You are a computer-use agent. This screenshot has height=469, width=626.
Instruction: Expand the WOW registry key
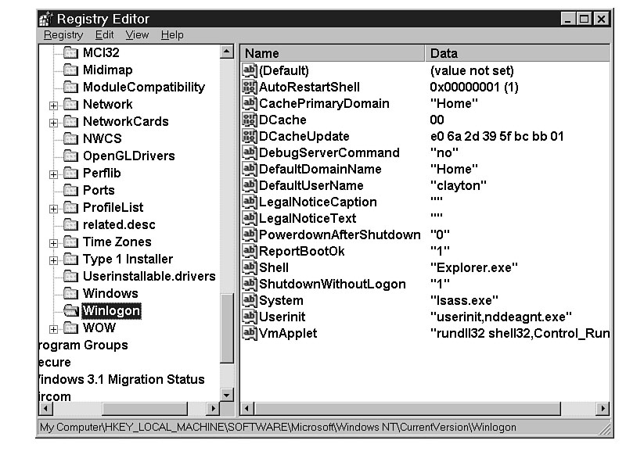53,328
